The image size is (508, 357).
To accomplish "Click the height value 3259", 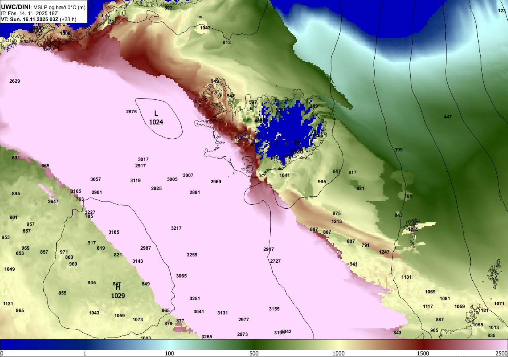I will (192, 255).
